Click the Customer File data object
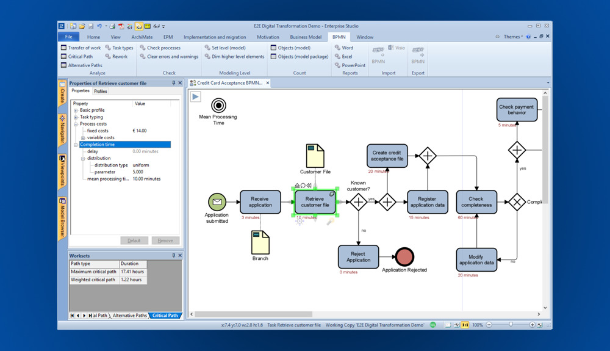This screenshot has width=610, height=351. coord(315,156)
